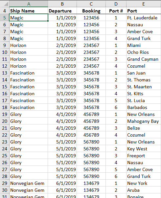Select booking 345678 in row 13
Screen dimensions: 161x198
tap(91, 73)
